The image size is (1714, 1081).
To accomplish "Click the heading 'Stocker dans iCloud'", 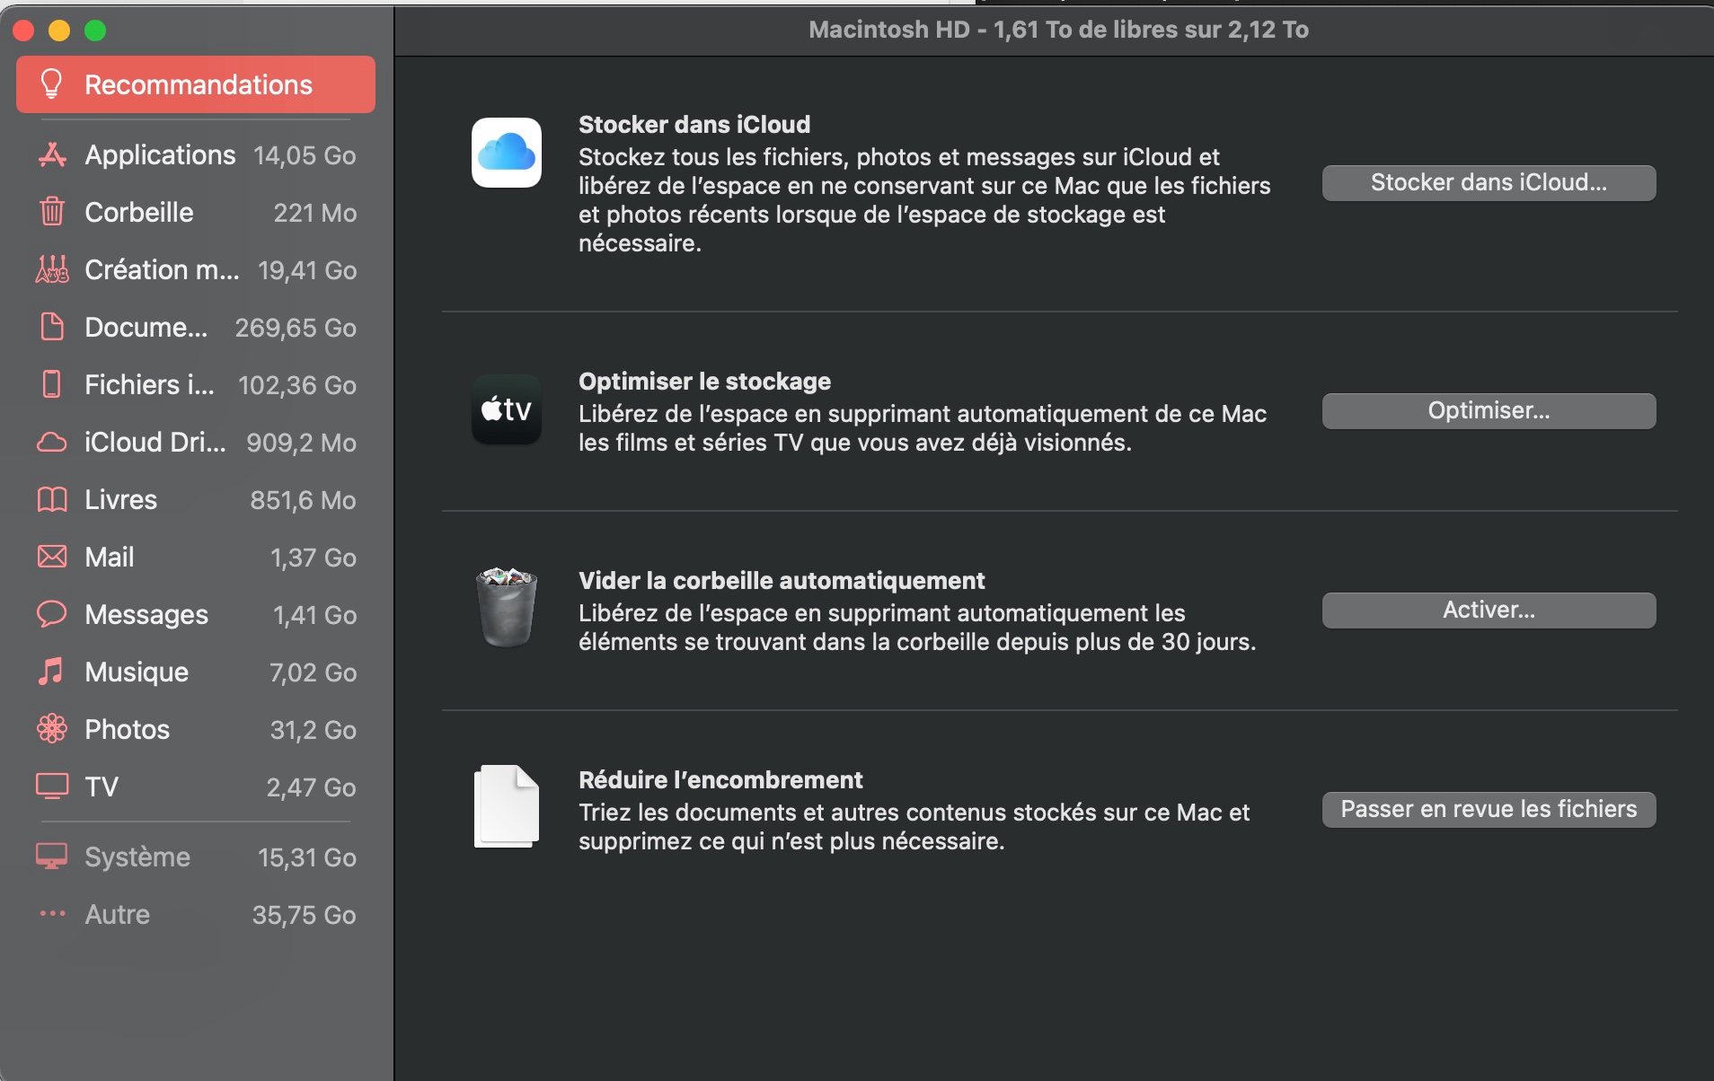I will pyautogui.click(x=694, y=124).
